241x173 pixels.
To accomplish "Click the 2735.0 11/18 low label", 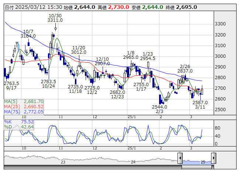I will click(75, 89).
